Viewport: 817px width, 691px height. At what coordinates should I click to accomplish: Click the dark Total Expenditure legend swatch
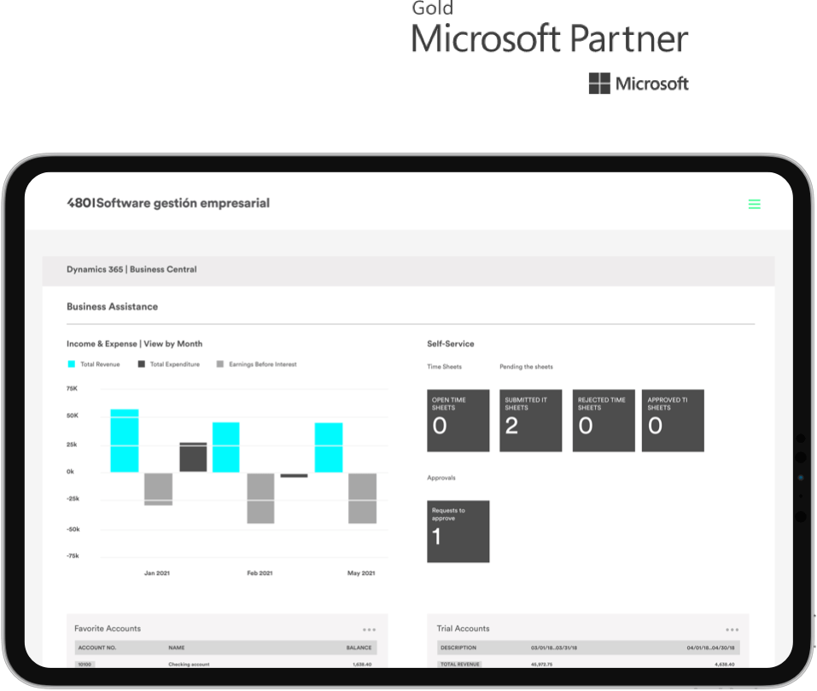click(x=141, y=364)
